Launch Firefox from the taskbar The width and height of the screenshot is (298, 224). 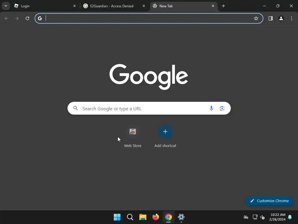[155, 217]
